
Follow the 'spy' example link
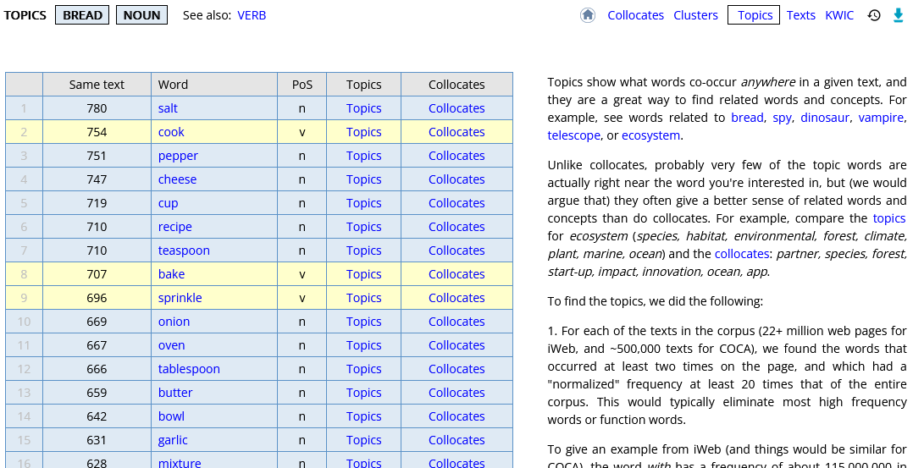click(782, 118)
